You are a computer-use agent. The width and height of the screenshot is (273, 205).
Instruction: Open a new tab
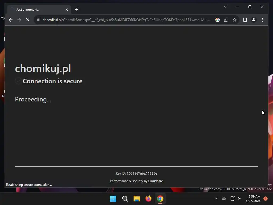coord(77,10)
